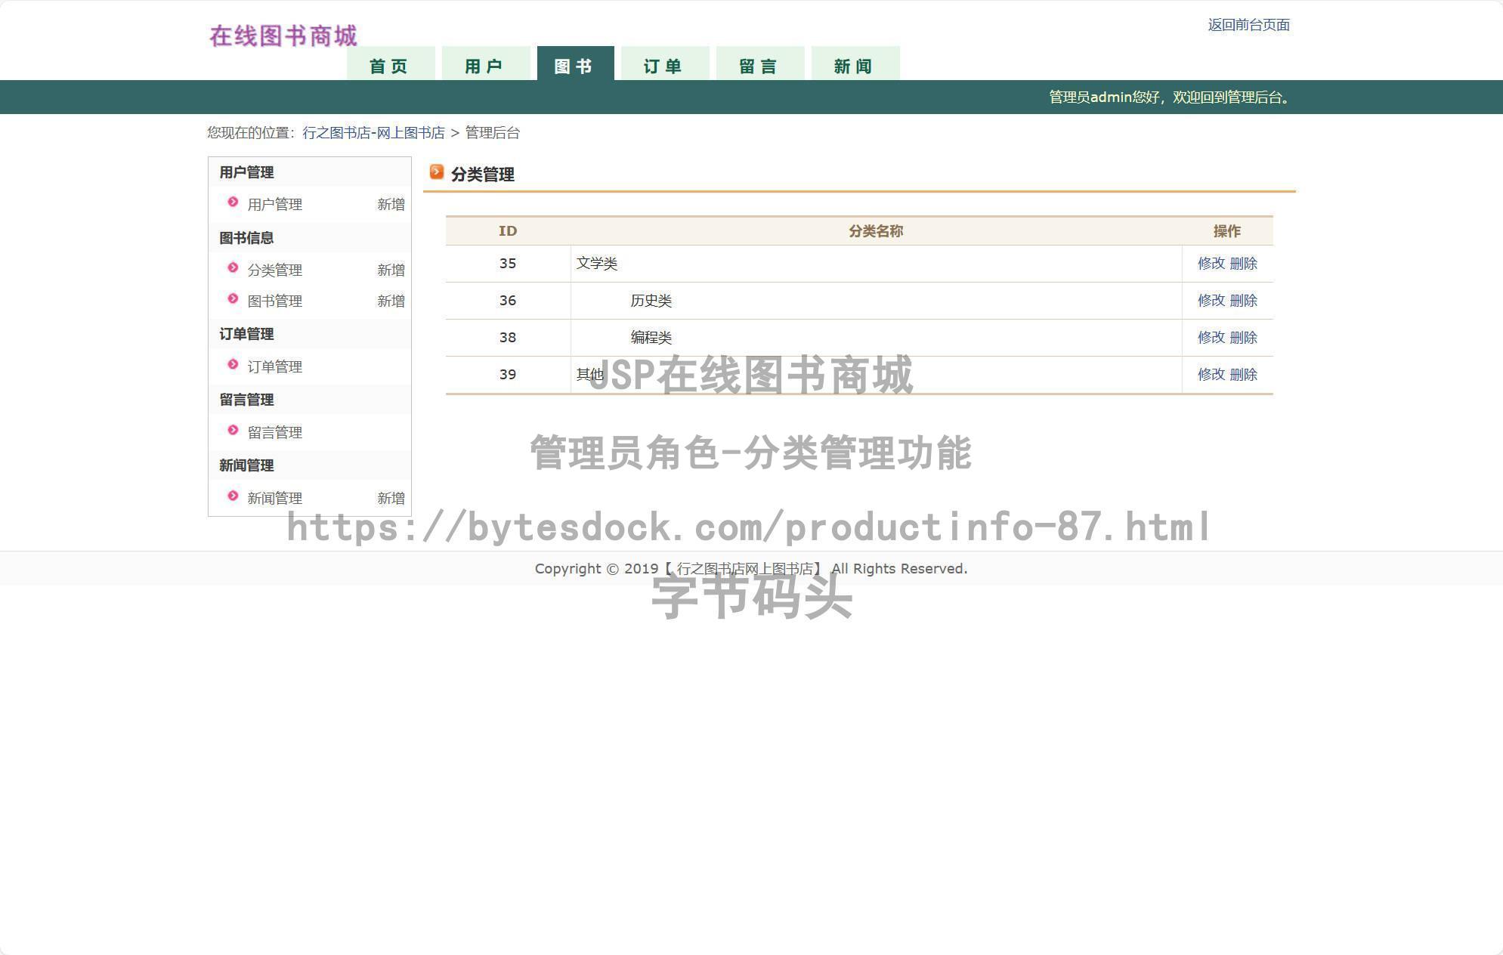
Task: Open 新闻管理 sidebar link
Action: click(x=275, y=498)
